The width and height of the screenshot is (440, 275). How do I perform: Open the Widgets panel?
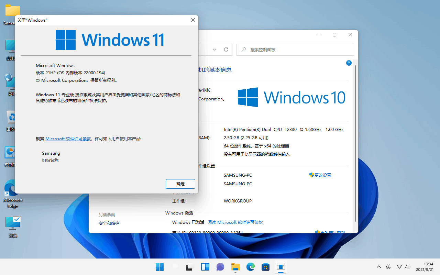point(205,267)
